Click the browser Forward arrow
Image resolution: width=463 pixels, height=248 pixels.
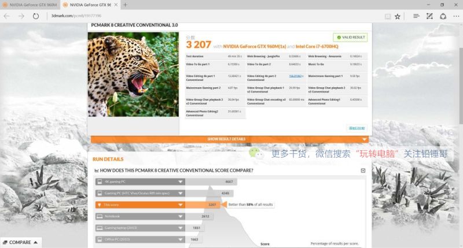pos(21,16)
